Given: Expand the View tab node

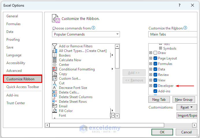Looking at the screenshot, I should 151,80.
